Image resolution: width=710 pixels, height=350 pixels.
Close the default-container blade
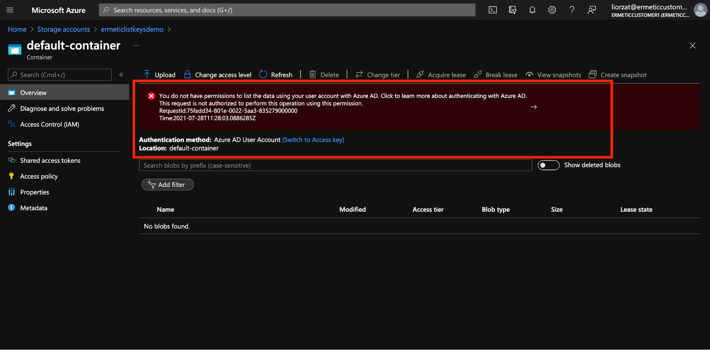pyautogui.click(x=692, y=45)
